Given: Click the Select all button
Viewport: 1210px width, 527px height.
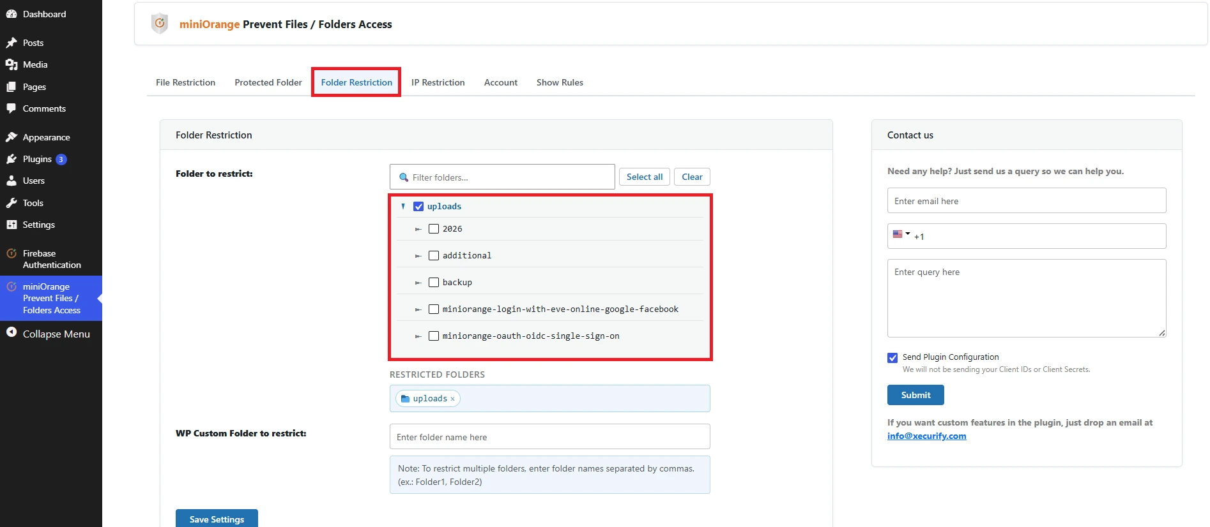Looking at the screenshot, I should pyautogui.click(x=645, y=177).
